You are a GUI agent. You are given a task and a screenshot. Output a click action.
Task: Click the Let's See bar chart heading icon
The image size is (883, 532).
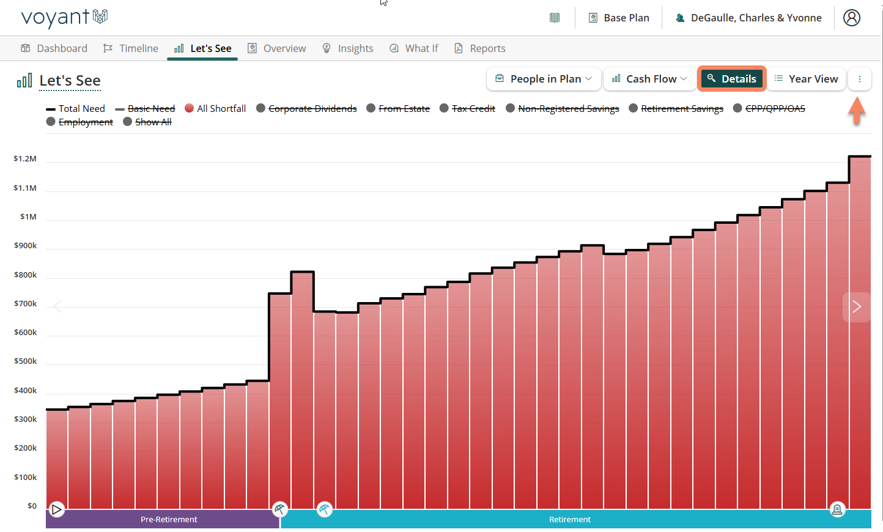click(x=24, y=81)
